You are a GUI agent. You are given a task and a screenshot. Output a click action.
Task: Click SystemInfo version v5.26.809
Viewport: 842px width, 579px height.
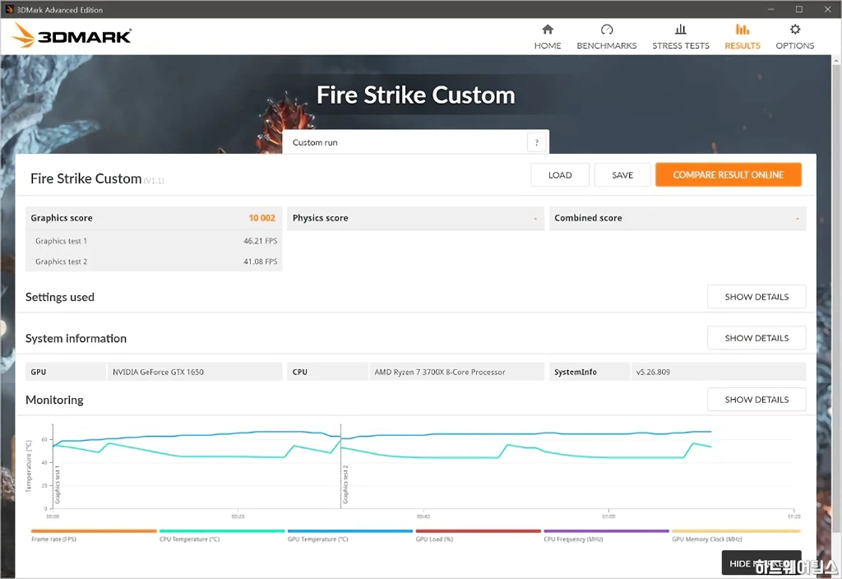click(653, 372)
